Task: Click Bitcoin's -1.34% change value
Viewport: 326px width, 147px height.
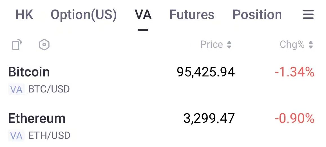Action: point(294,72)
